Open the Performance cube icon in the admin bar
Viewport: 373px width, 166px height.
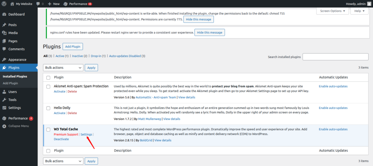coord(66,4)
